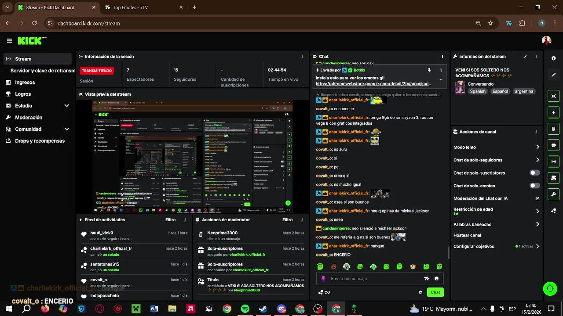Viewport: 563px width, 316px height.
Task: Open Moderación del chat con IA external link
Action: (537, 198)
